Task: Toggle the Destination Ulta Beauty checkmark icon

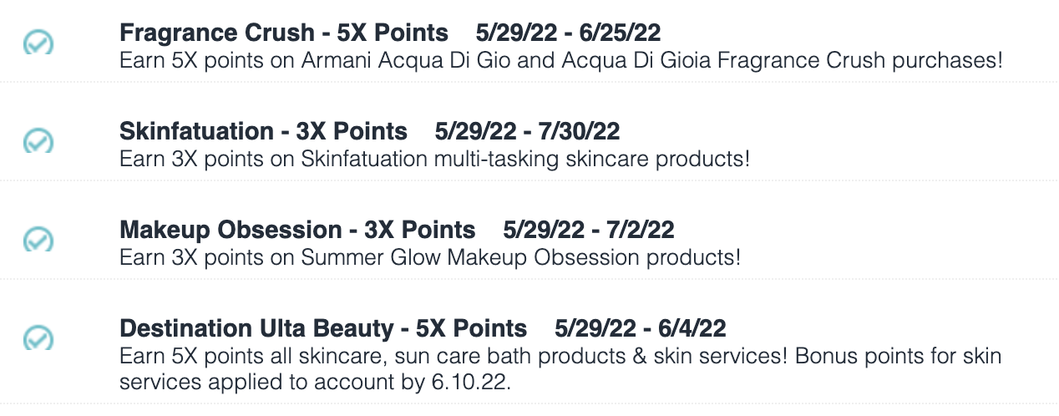Action: click(38, 337)
